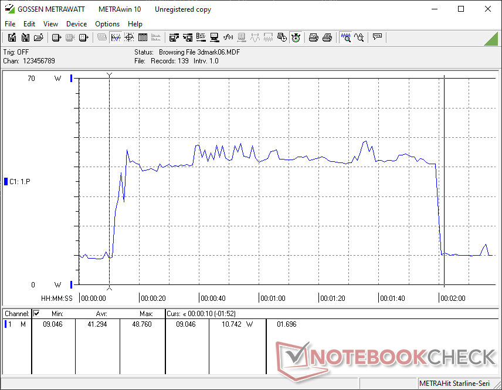Open the View menu
The image size is (502, 390).
coord(50,24)
